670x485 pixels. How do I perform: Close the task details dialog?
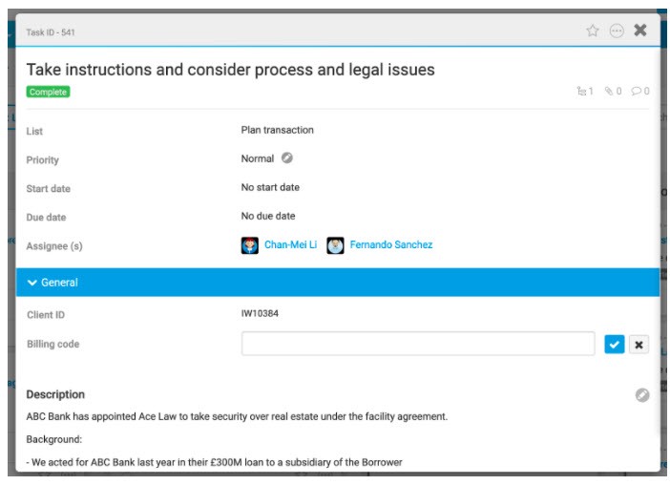[640, 31]
